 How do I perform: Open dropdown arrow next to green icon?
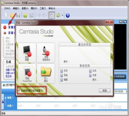point(62,15)
